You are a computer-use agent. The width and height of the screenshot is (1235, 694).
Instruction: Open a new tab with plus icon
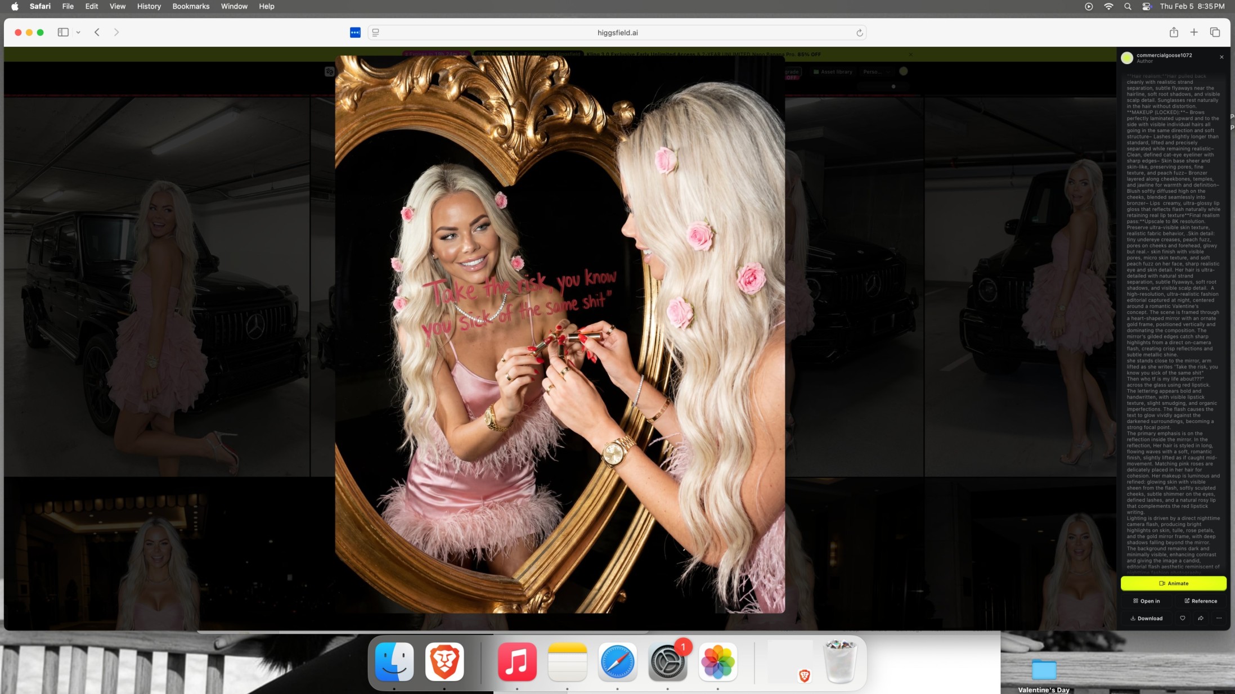pos(1194,32)
